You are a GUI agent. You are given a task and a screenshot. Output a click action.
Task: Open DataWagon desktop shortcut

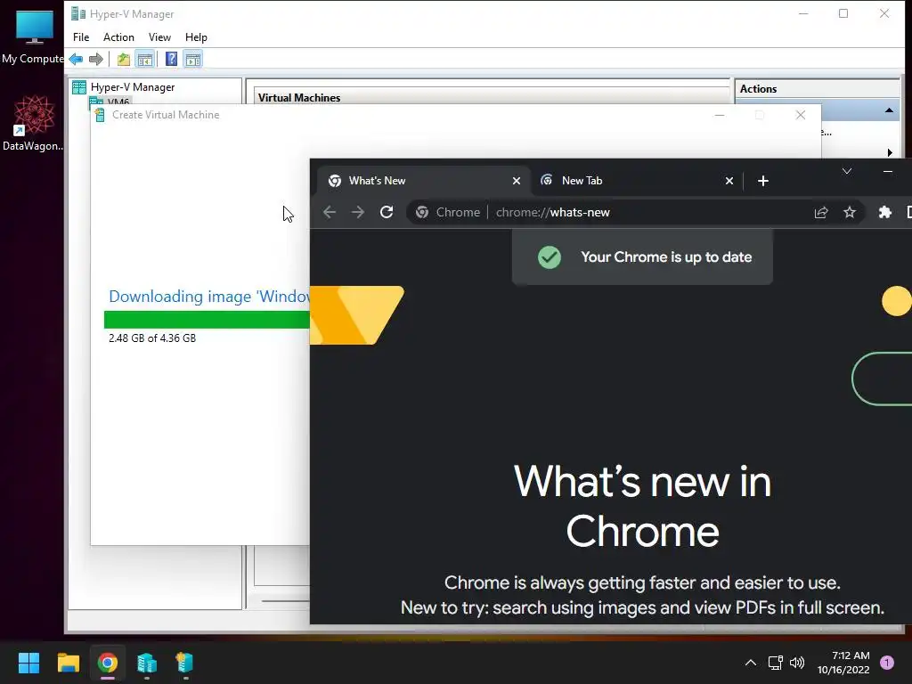(x=33, y=124)
